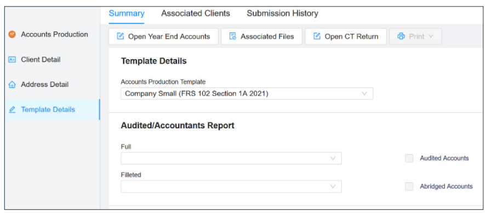The image size is (485, 213).
Task: Click the Associated Files document icon
Action: tap(232, 37)
